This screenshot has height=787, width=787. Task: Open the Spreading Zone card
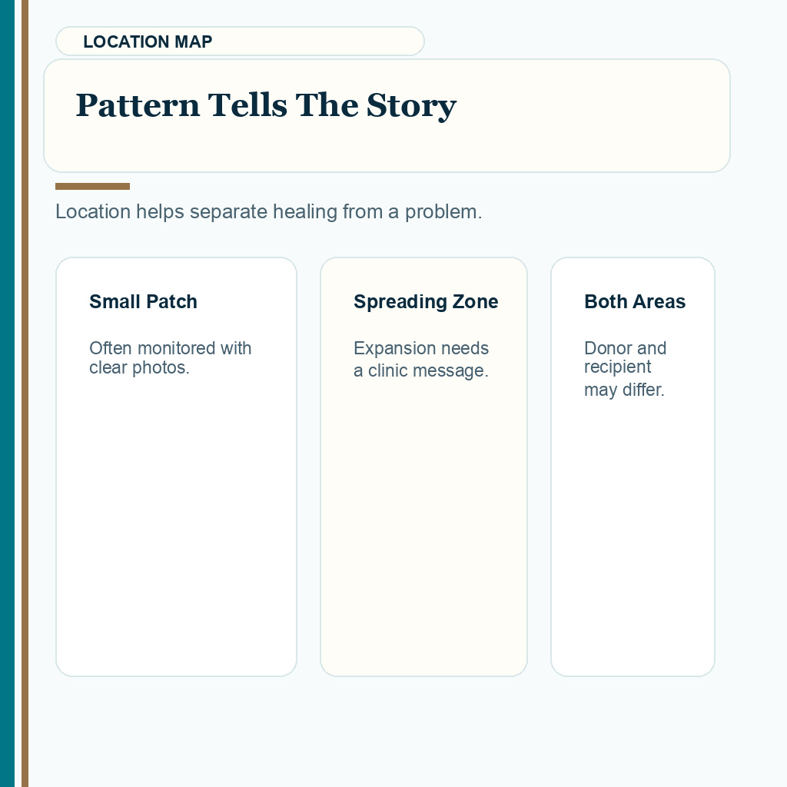click(x=423, y=467)
